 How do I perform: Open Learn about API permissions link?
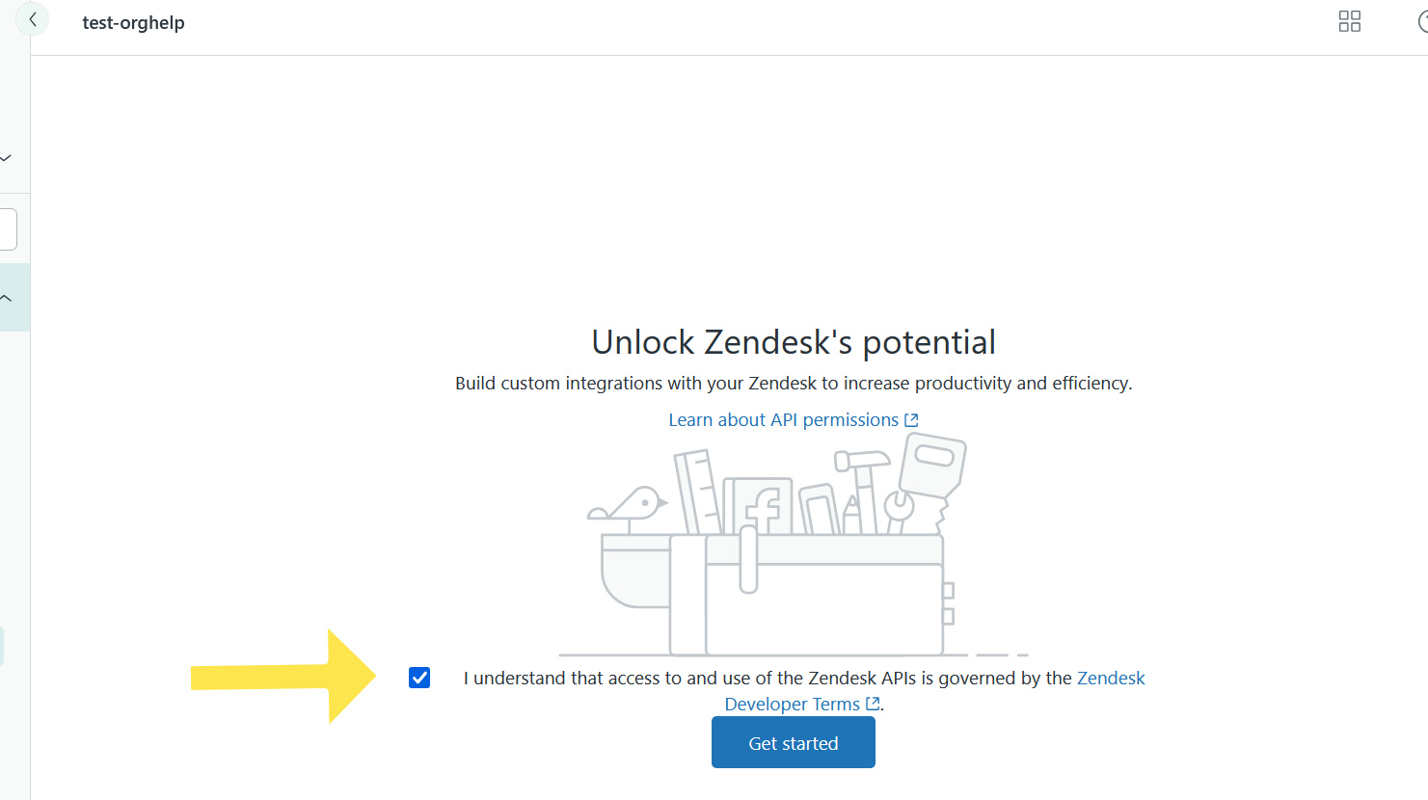pyautogui.click(x=783, y=420)
